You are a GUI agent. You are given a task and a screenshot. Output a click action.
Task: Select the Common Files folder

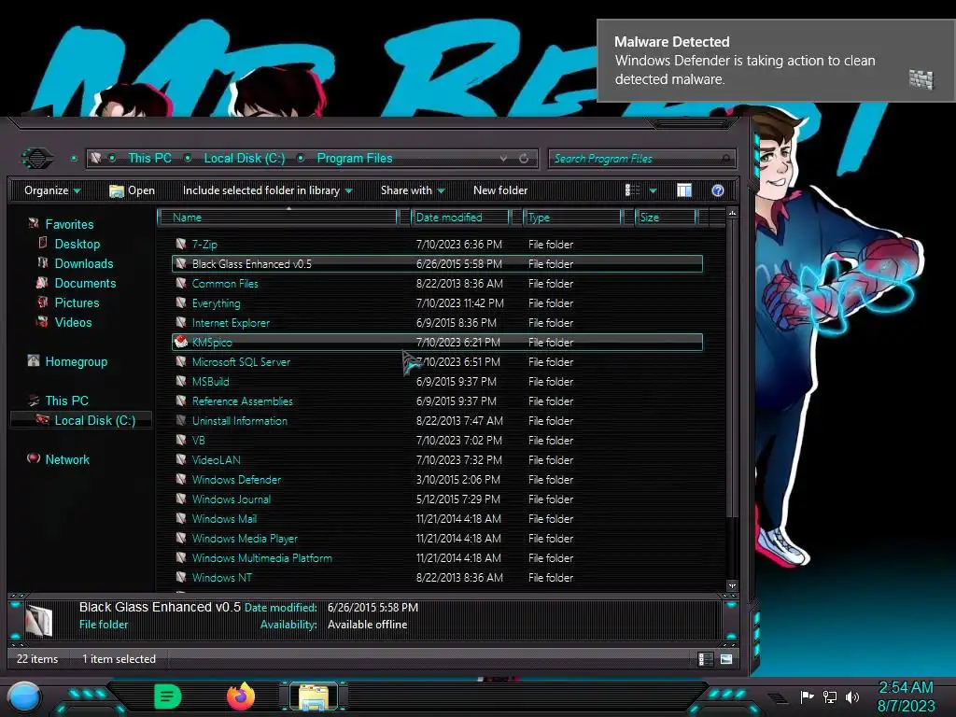pyautogui.click(x=224, y=284)
